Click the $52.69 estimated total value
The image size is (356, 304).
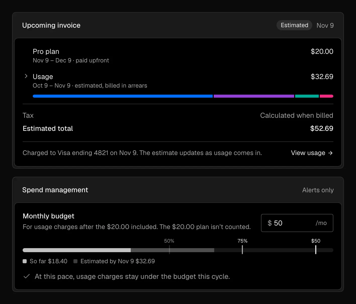(x=322, y=128)
